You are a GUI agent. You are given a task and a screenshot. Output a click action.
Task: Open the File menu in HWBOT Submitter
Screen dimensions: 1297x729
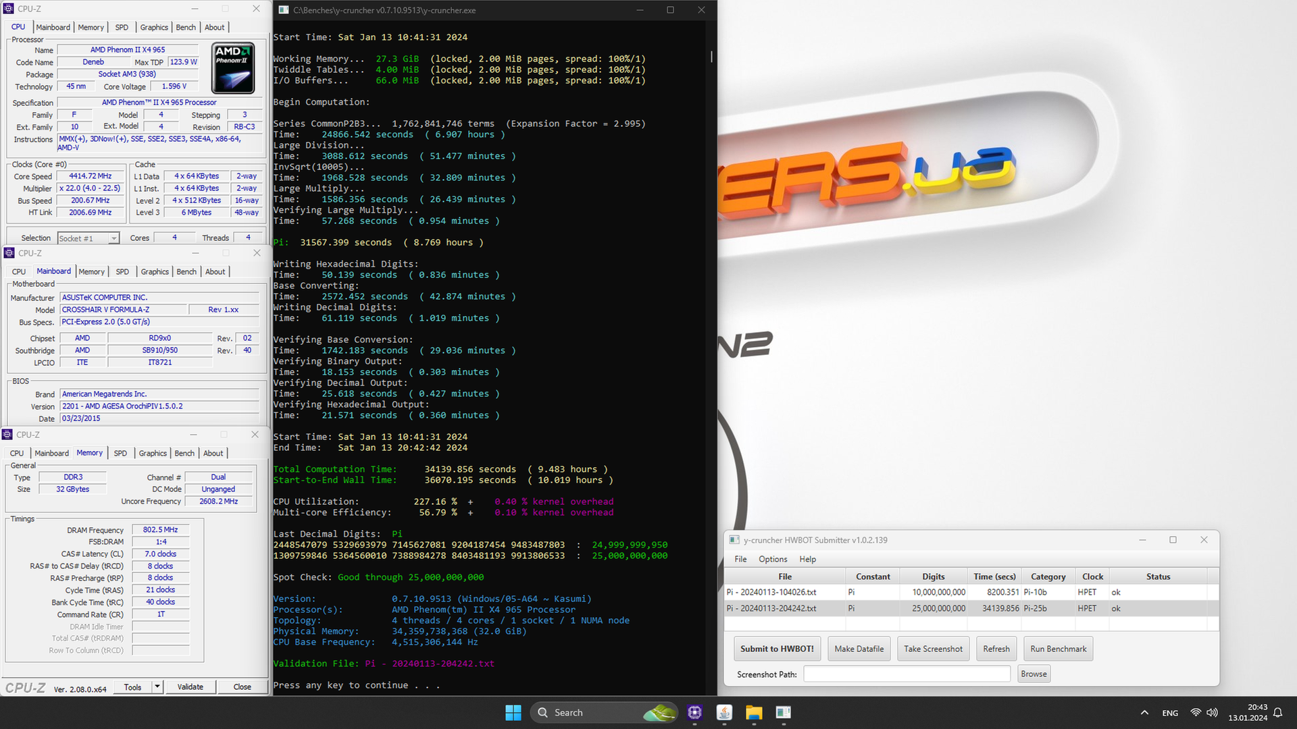point(740,559)
